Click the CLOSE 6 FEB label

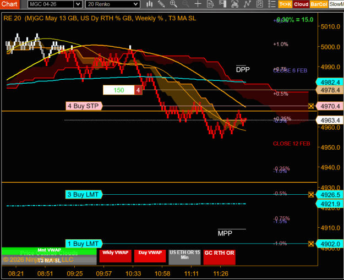pyautogui.click(x=290, y=70)
